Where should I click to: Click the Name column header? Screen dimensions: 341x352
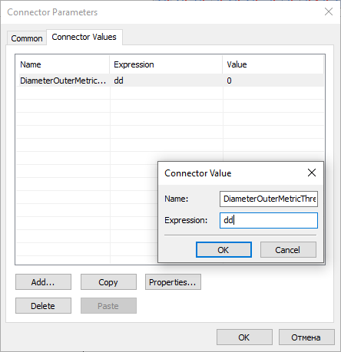pyautogui.click(x=63, y=64)
